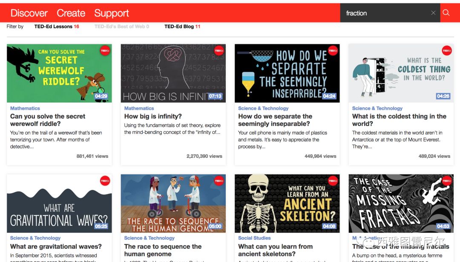Click description starting 'You're on the trail'
This screenshot has width=460, height=262.
pos(56,140)
